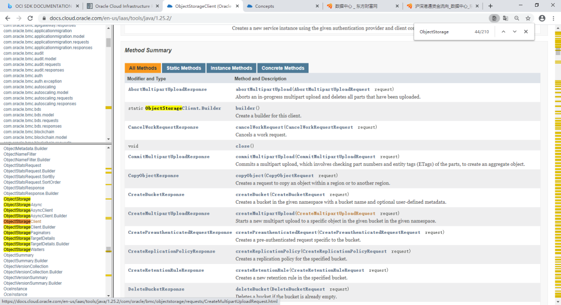Open createPreauthenticatedRequest method link

(276, 232)
